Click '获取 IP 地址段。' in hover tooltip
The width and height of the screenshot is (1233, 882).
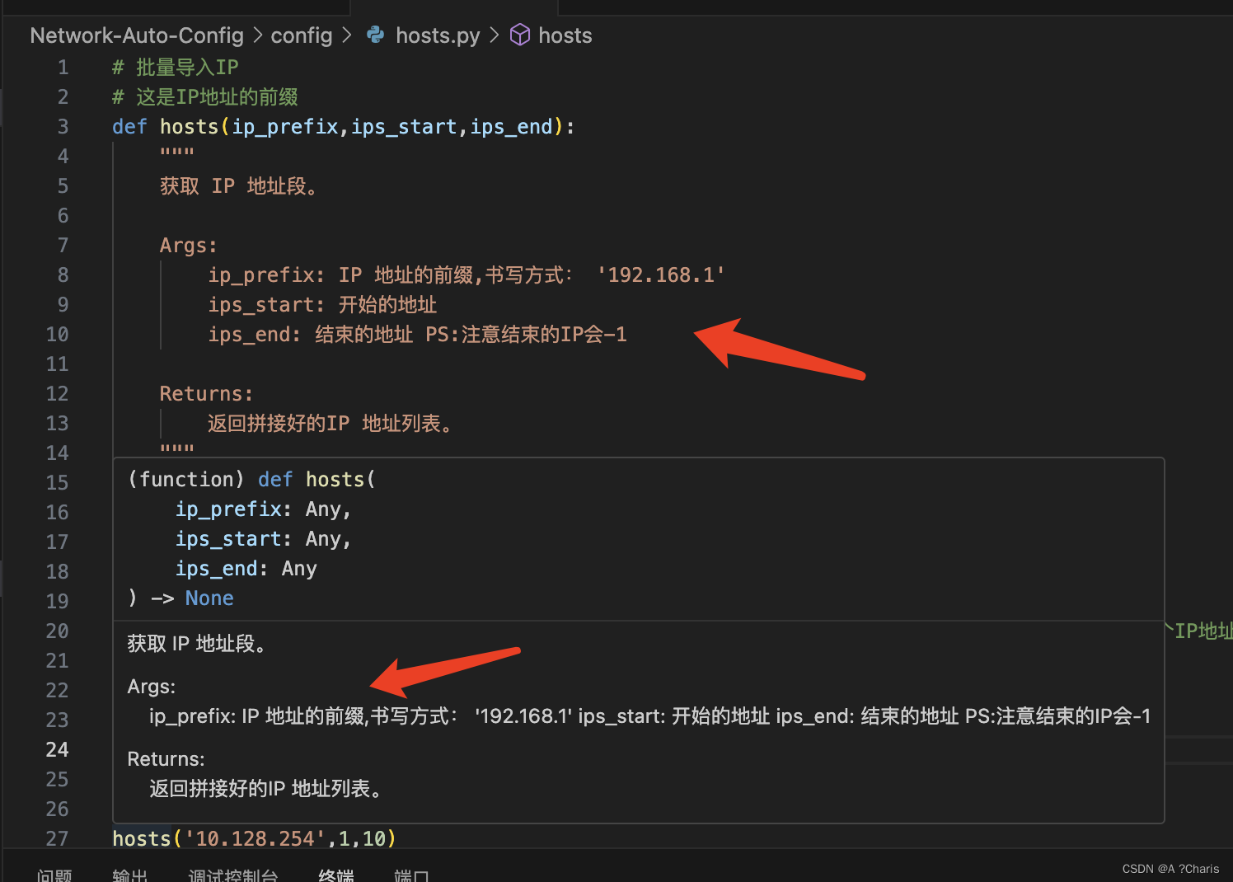[197, 644]
